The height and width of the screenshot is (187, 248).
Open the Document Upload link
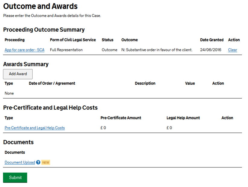20,162
